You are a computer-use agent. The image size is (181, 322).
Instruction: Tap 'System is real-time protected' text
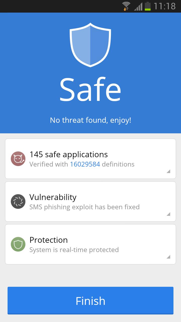[74, 250]
